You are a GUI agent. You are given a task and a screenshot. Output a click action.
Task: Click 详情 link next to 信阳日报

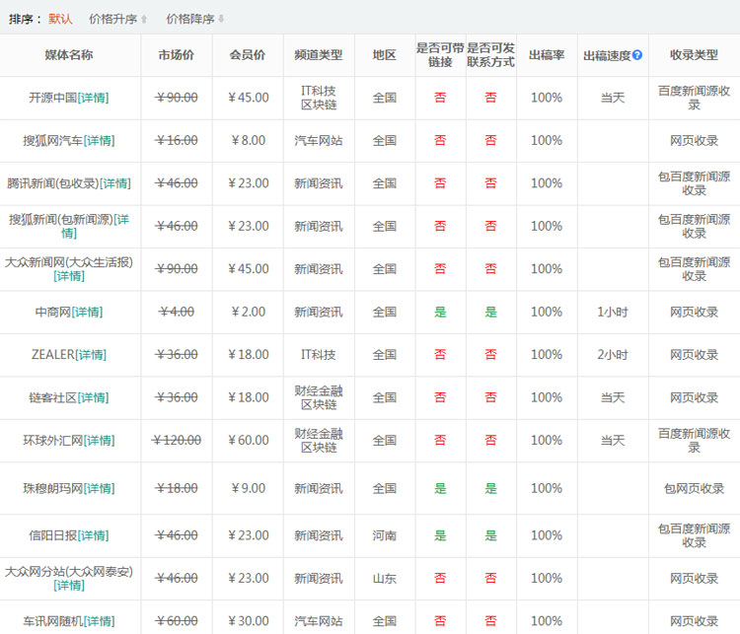93,535
